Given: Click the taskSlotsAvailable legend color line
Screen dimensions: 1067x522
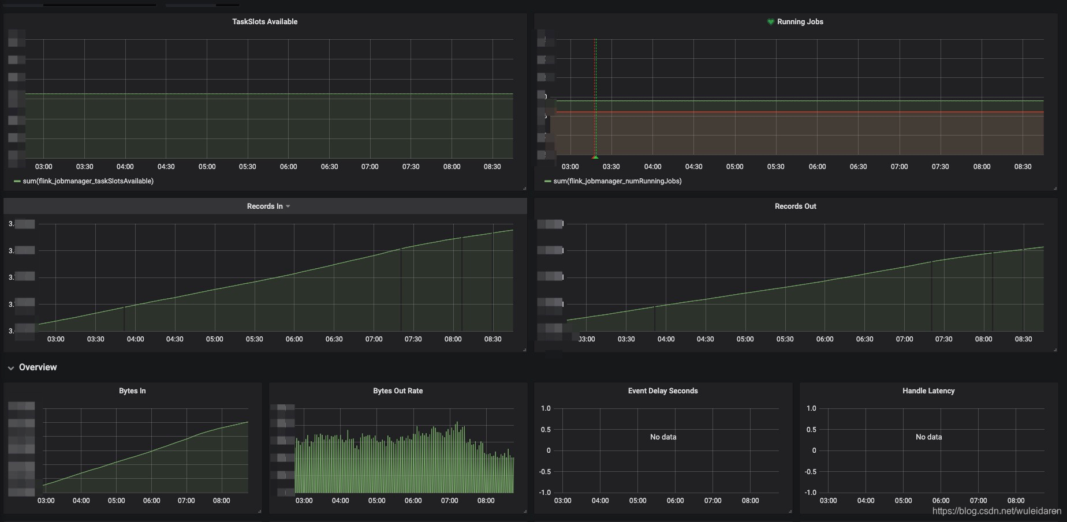Looking at the screenshot, I should pyautogui.click(x=17, y=181).
